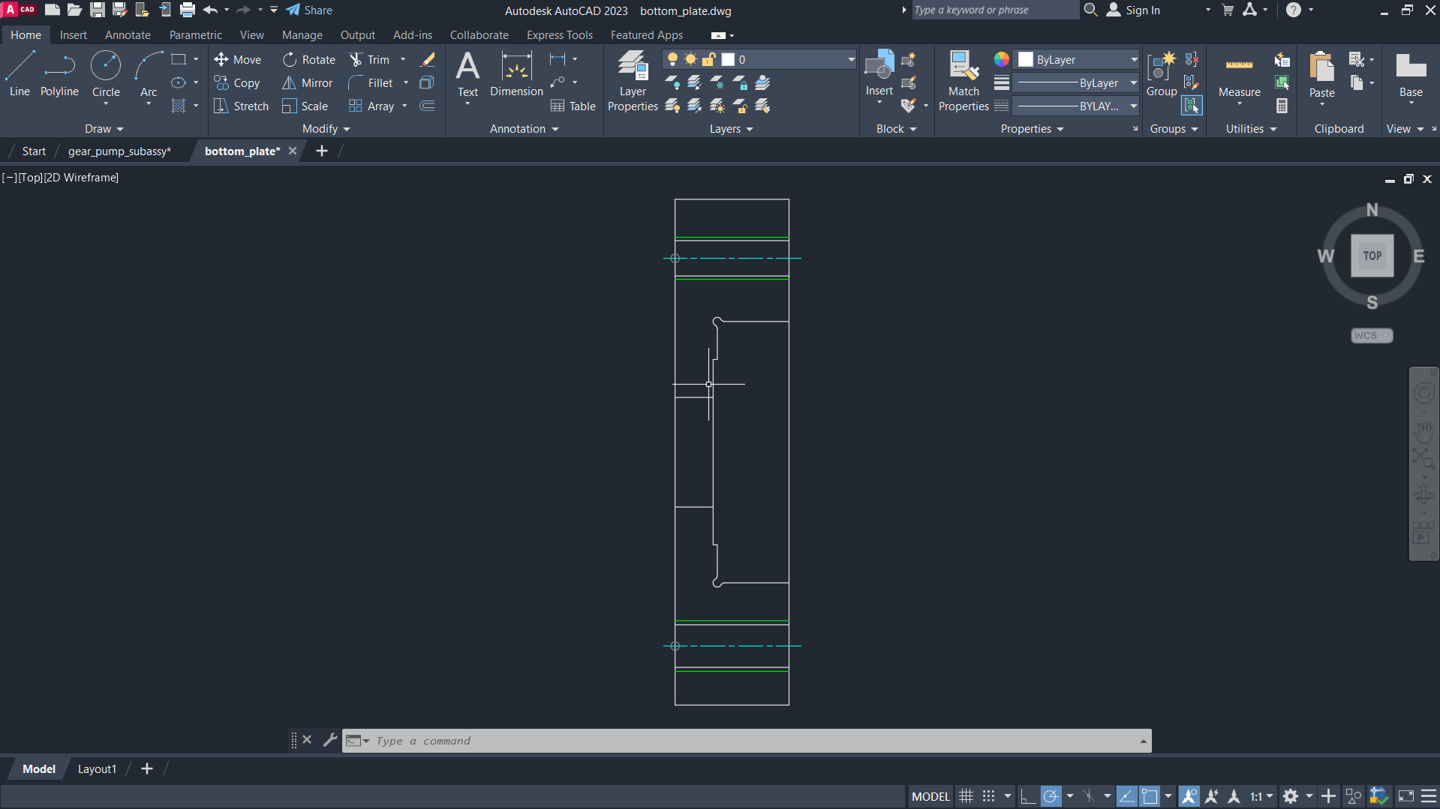Switch to gear_pump_subassy drawing tab
This screenshot has height=809, width=1440.
point(119,151)
